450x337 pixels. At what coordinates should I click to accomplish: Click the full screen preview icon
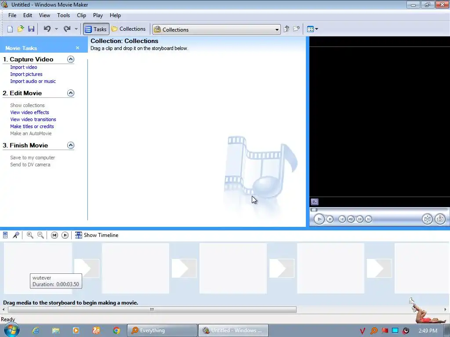(315, 202)
